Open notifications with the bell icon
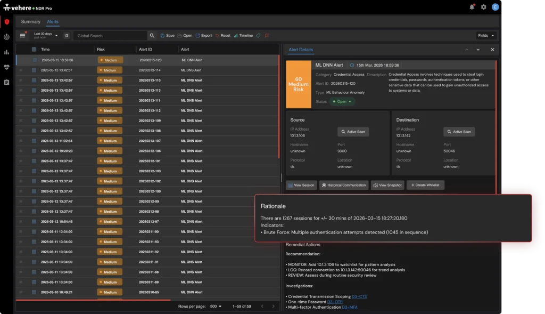 (x=473, y=6)
